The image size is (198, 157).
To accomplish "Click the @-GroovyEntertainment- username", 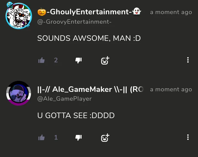I will coord(74,22).
